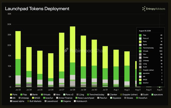Toggle Virtuals series in the bottom legend
Viewport: 171px width, 108px height.
[46, 95]
